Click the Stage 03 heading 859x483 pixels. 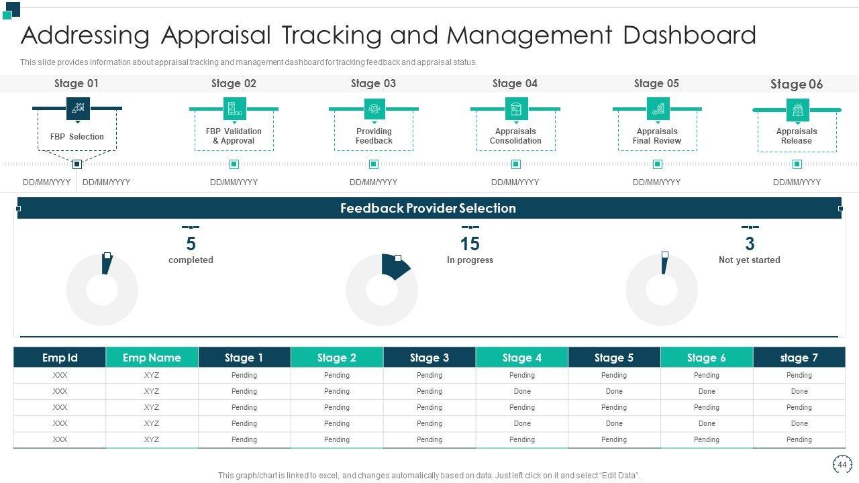373,83
